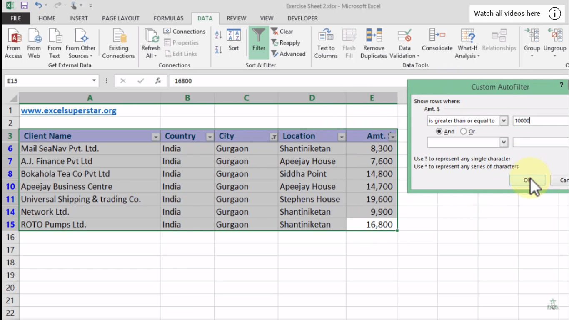The width and height of the screenshot is (569, 320).
Task: Toggle the Advanced filter option
Action: 289,54
